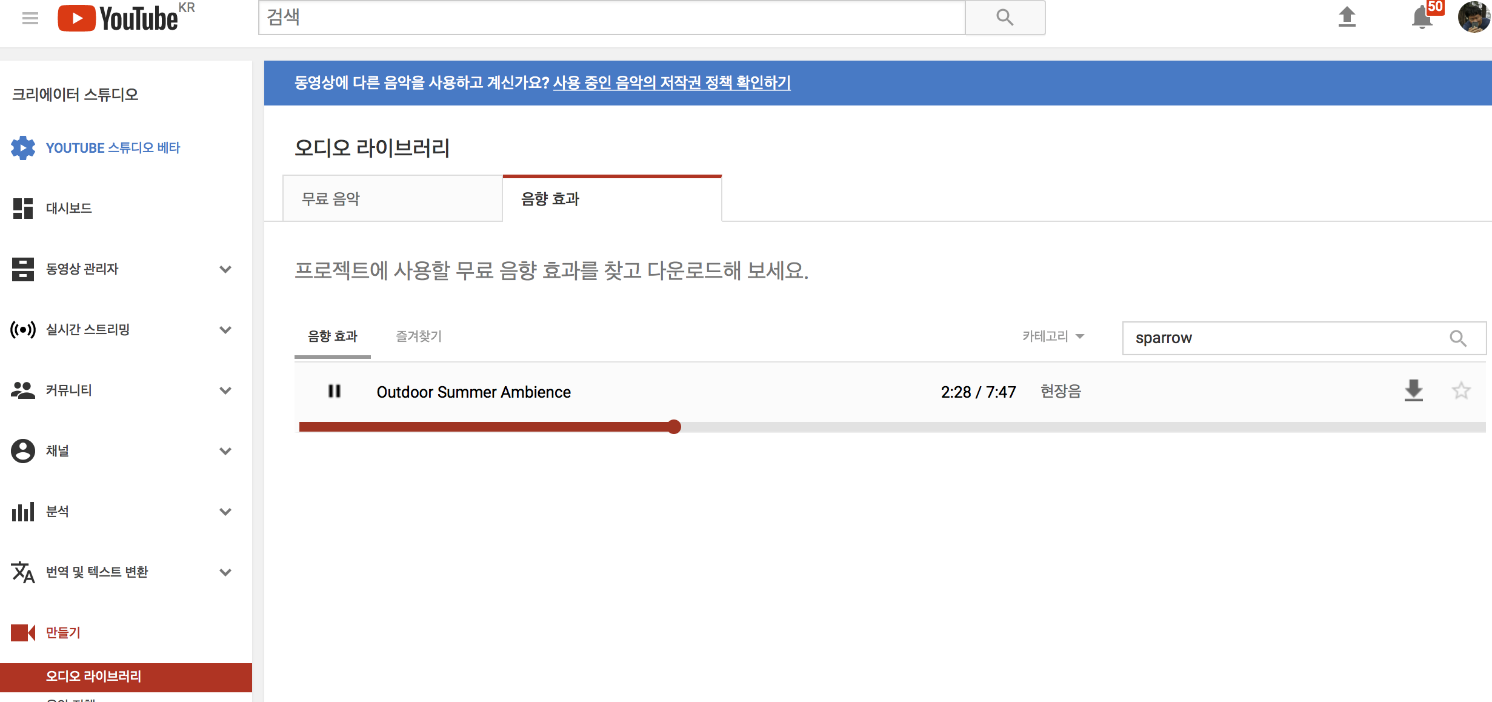Open the music copyright policy link
The width and height of the screenshot is (1492, 702).
pyautogui.click(x=671, y=82)
